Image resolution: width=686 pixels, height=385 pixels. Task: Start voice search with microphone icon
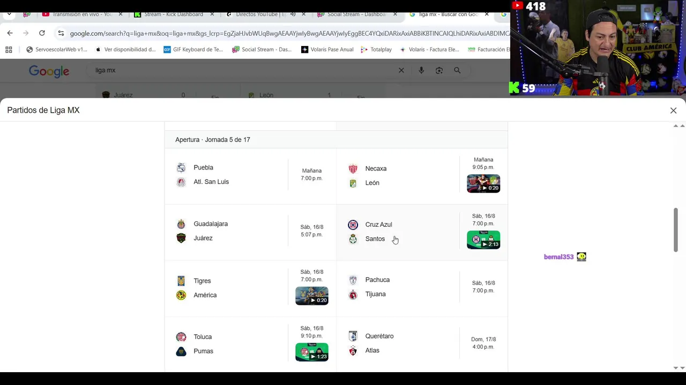coord(421,70)
